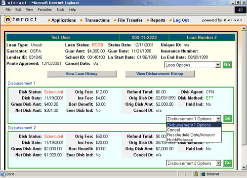
Task: Click the Loan Number 2 header cell
Action: point(202,38)
